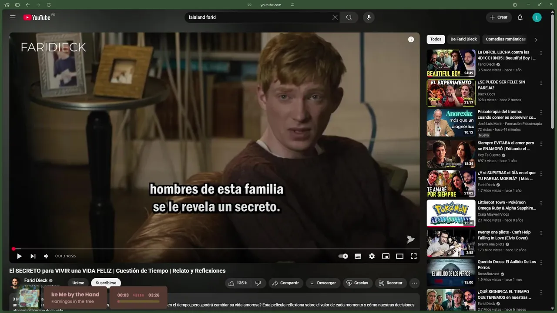Click the Crear button

(x=499, y=17)
